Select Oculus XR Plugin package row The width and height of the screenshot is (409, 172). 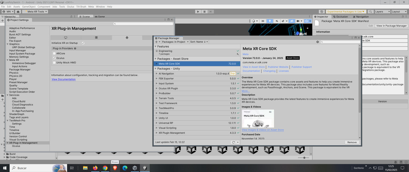pyautogui.click(x=197, y=88)
